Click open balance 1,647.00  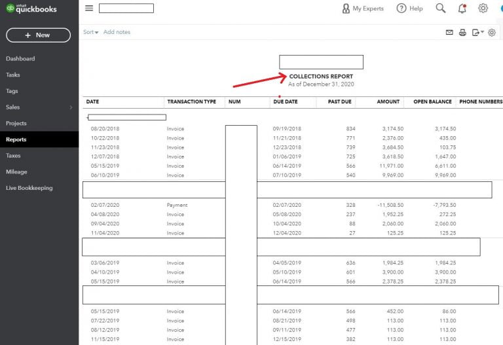click(445, 157)
